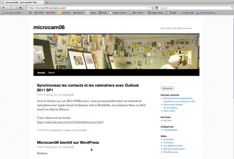This screenshot has width=234, height=159.
Task: Click the search magnifier icon in the search box
Action: pyautogui.click(x=232, y=8)
